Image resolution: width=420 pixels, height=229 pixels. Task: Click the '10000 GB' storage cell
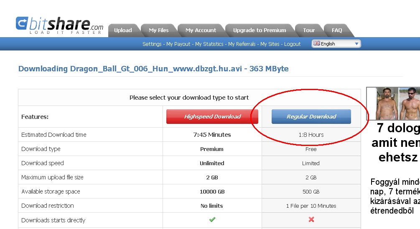coord(212,191)
